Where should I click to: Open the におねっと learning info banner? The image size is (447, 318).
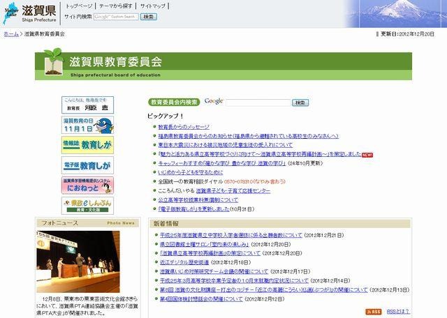tap(87, 185)
